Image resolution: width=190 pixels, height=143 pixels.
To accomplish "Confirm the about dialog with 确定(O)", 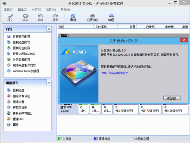I will pyautogui.click(x=172, y=98).
